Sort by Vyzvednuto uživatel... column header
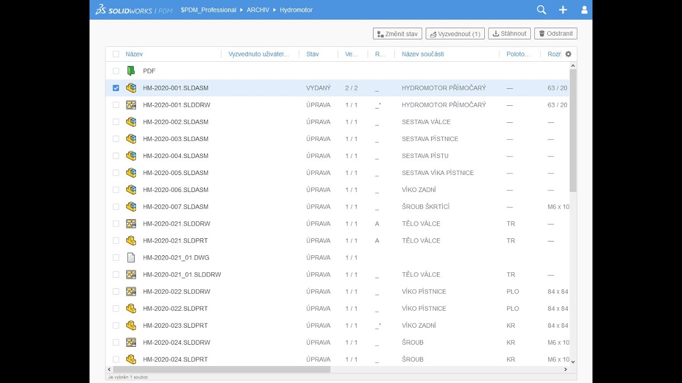This screenshot has width=682, height=383. click(x=259, y=54)
